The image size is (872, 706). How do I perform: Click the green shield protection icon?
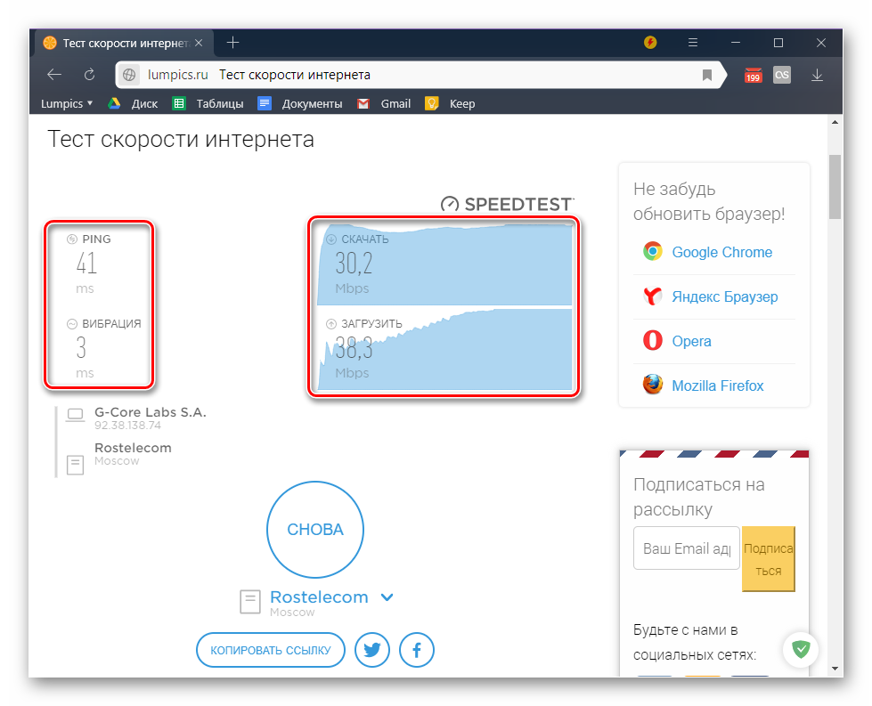click(801, 649)
